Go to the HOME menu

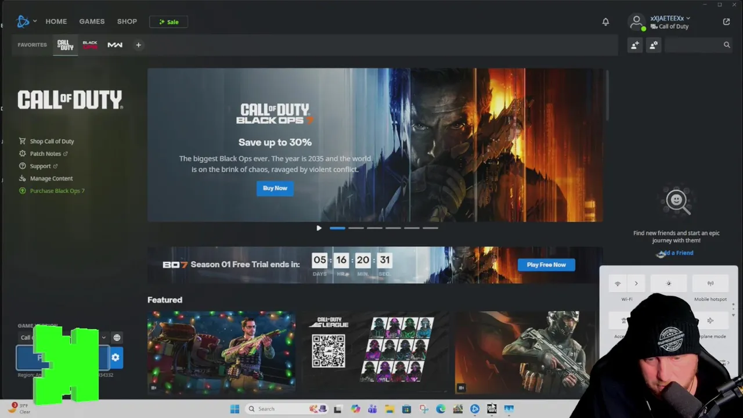(56, 21)
